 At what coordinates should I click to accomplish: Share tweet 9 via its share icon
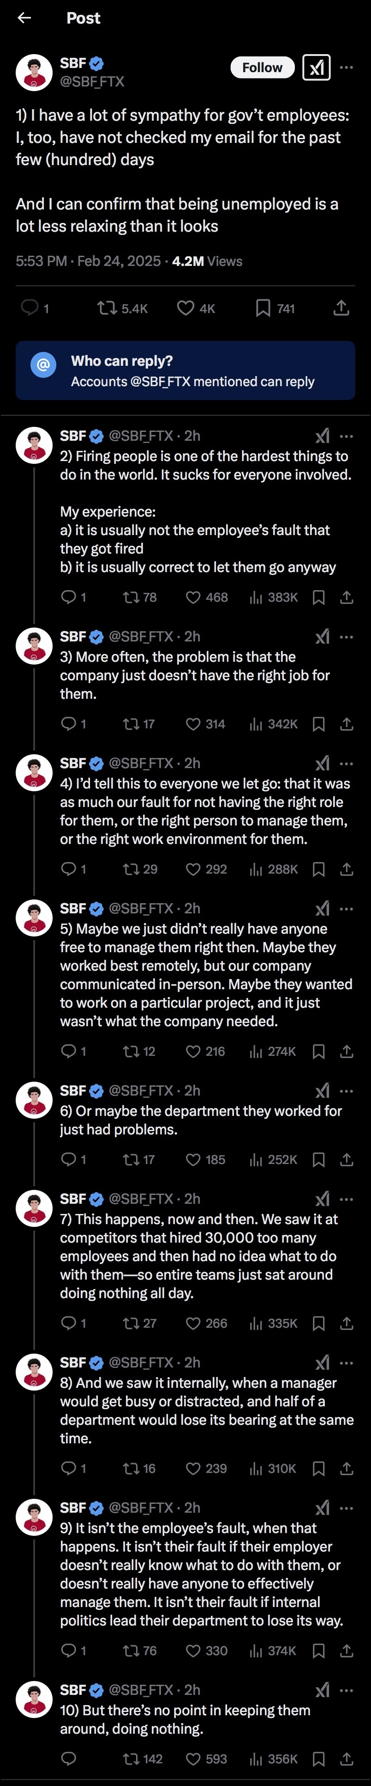(347, 1651)
